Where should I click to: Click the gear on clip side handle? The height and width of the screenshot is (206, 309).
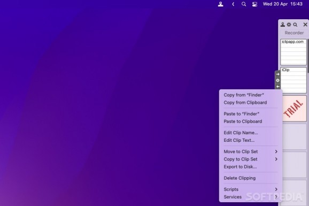[277, 80]
